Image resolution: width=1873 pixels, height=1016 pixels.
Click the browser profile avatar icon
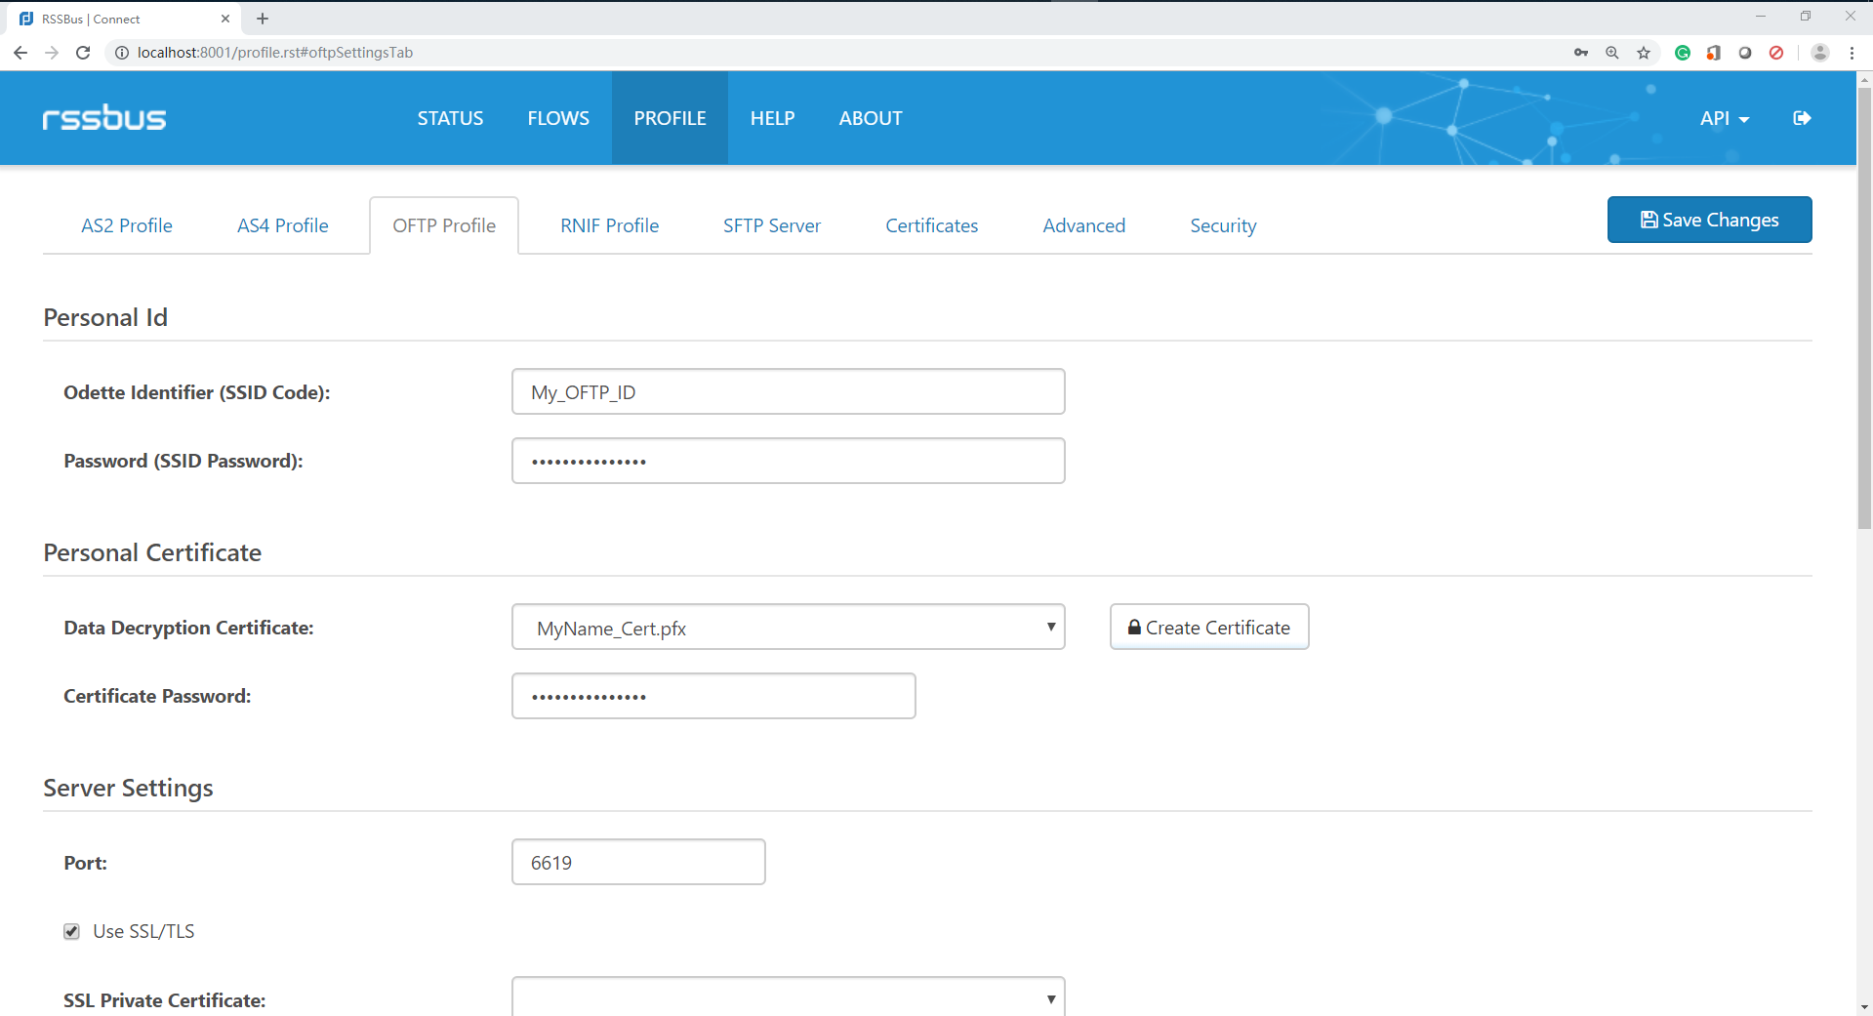(1820, 53)
